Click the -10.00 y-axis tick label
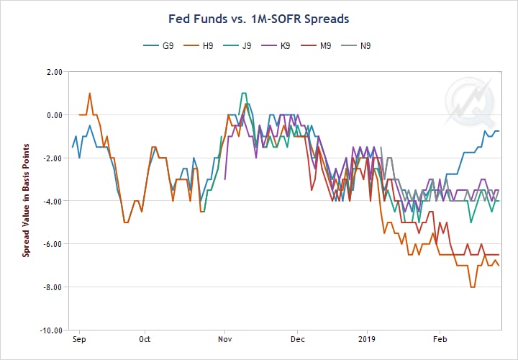 tap(50, 330)
